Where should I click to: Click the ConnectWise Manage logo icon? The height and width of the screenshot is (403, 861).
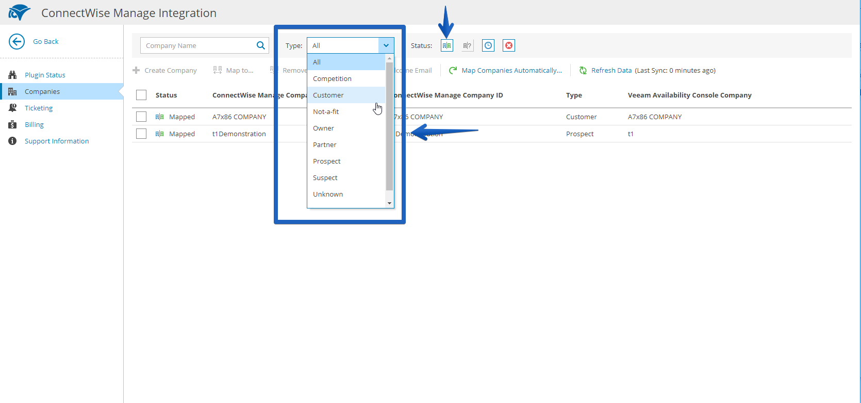19,12
